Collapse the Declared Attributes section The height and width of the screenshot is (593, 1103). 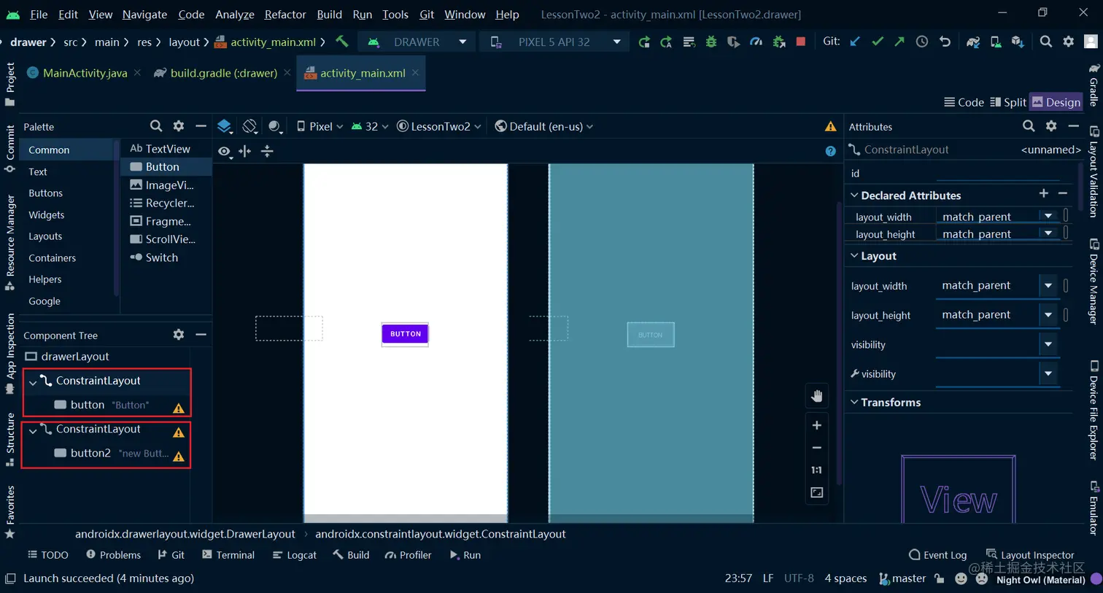click(854, 195)
